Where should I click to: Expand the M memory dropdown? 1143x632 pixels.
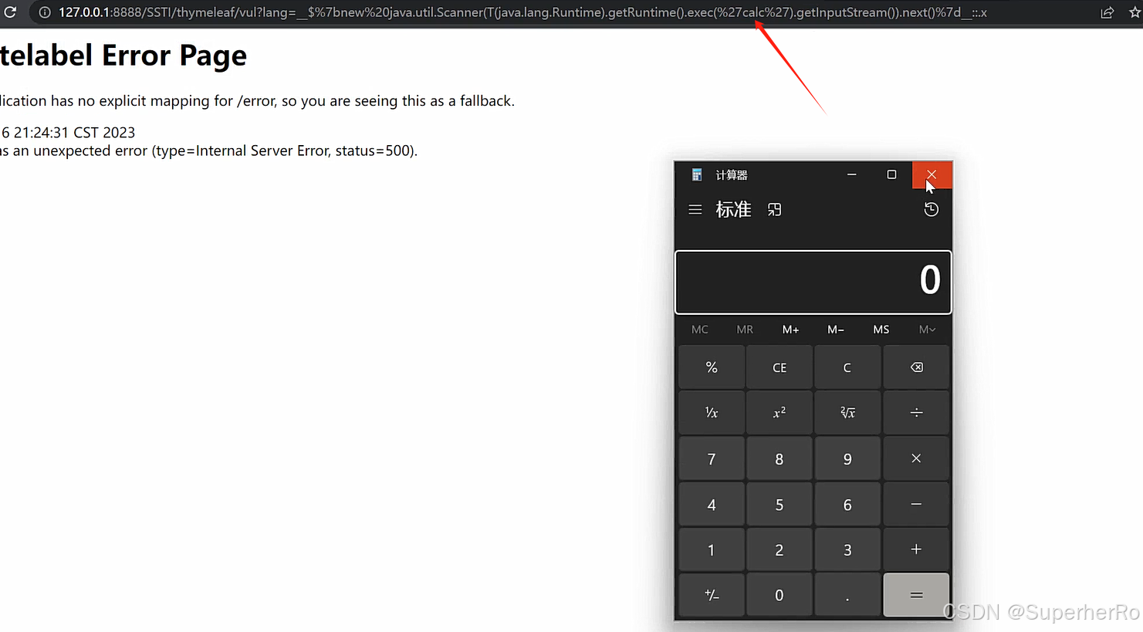(x=927, y=330)
